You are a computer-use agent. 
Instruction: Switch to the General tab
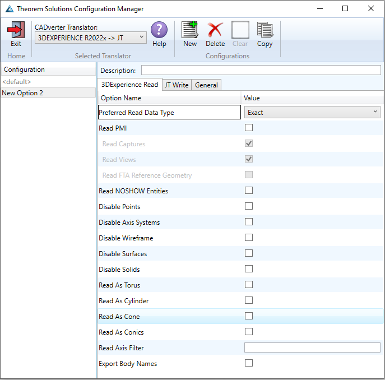(206, 85)
